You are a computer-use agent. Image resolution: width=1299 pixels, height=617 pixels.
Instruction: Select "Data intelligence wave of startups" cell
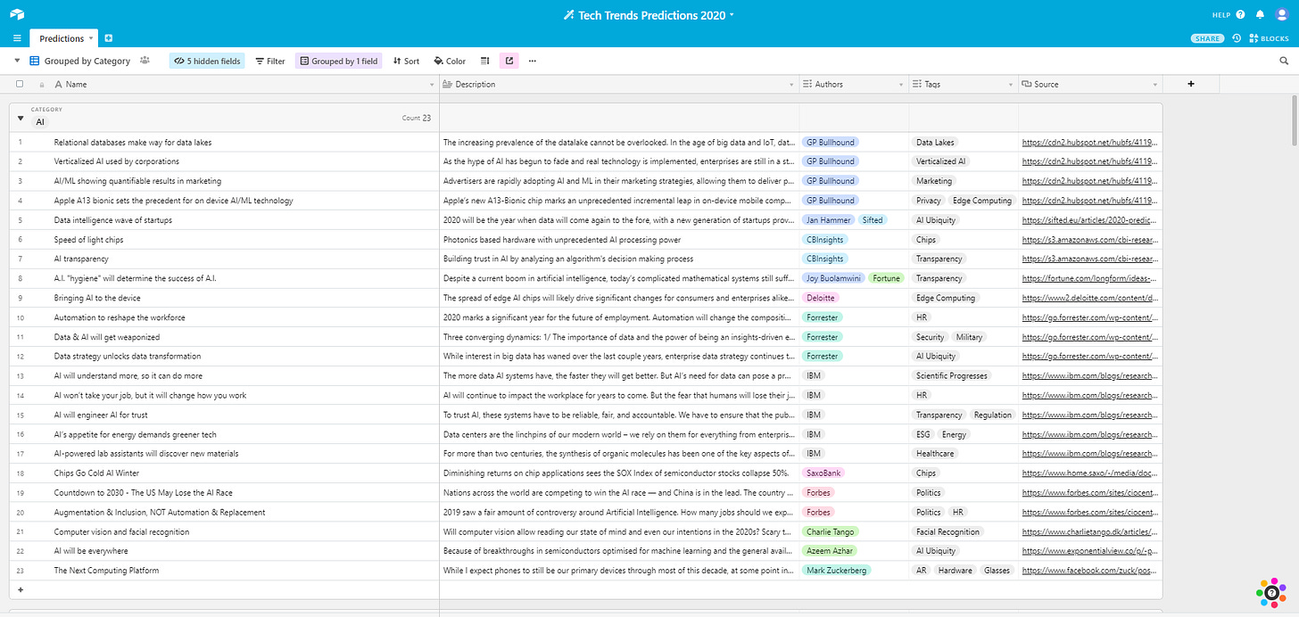(224, 220)
